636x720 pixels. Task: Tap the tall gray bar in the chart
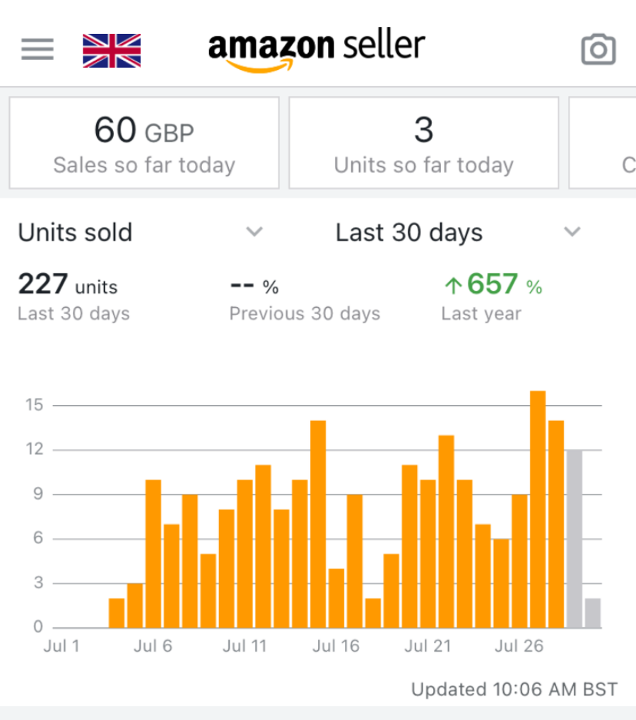tap(575, 538)
